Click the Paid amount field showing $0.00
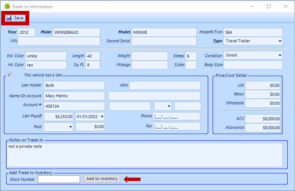Image resolution: width=295 pixels, height=191 pixels. 90,127
